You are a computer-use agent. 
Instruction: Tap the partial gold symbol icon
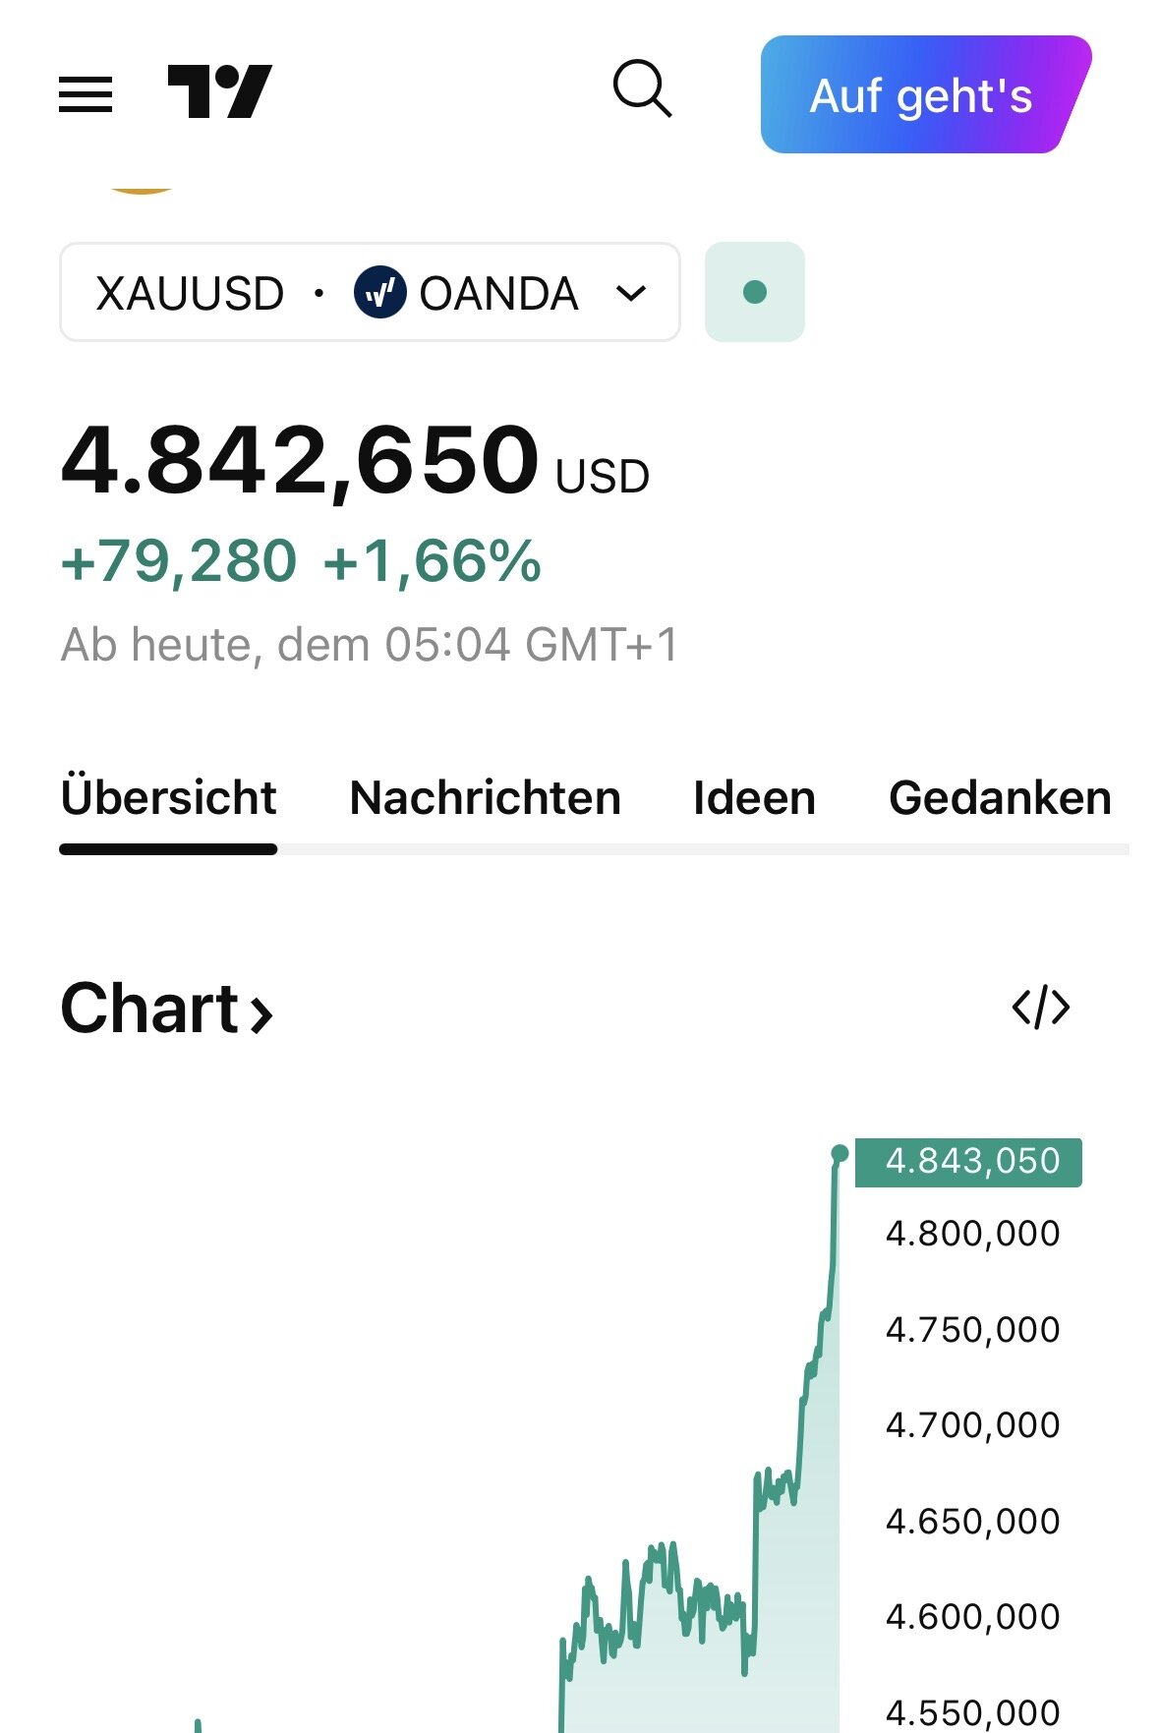[x=141, y=188]
